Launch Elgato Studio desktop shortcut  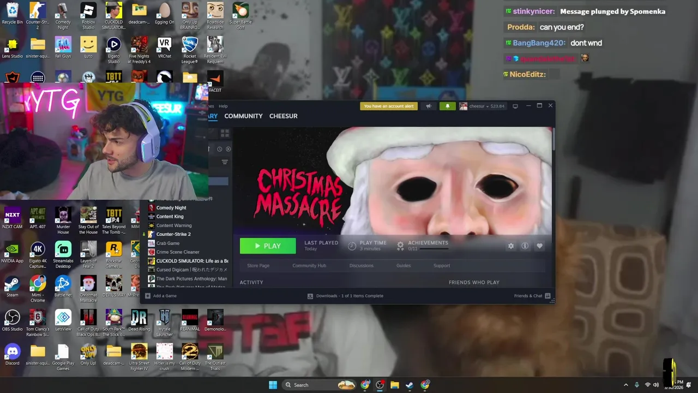(x=113, y=50)
